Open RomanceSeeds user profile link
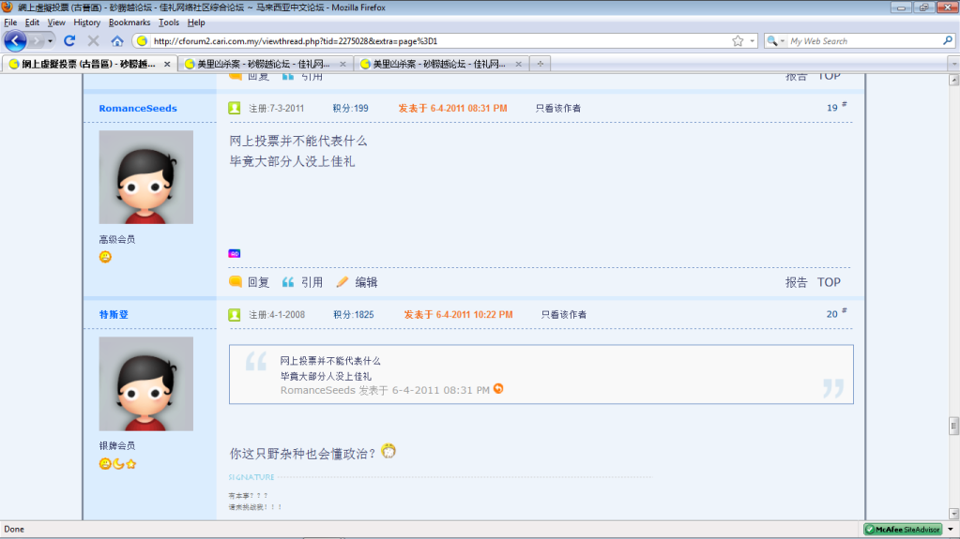This screenshot has width=960, height=539. [138, 108]
